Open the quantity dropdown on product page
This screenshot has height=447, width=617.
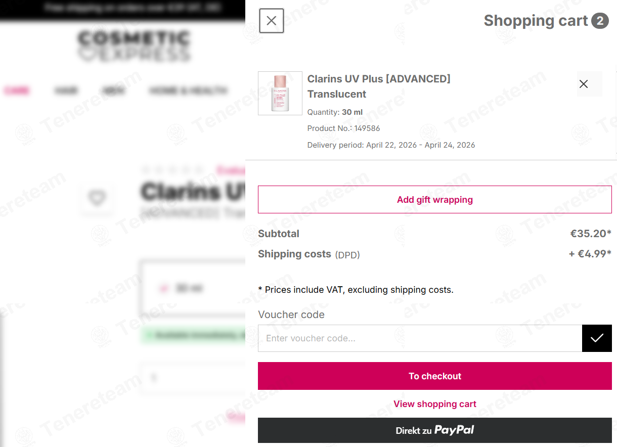(192, 378)
